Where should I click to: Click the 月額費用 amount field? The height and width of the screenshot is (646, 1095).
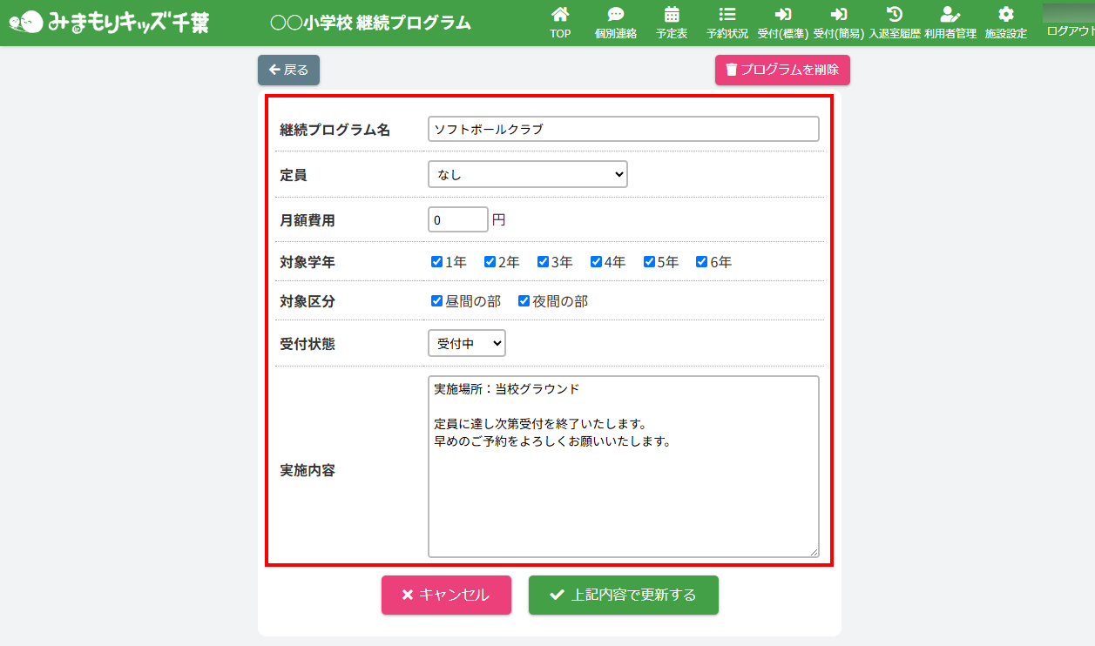point(457,219)
